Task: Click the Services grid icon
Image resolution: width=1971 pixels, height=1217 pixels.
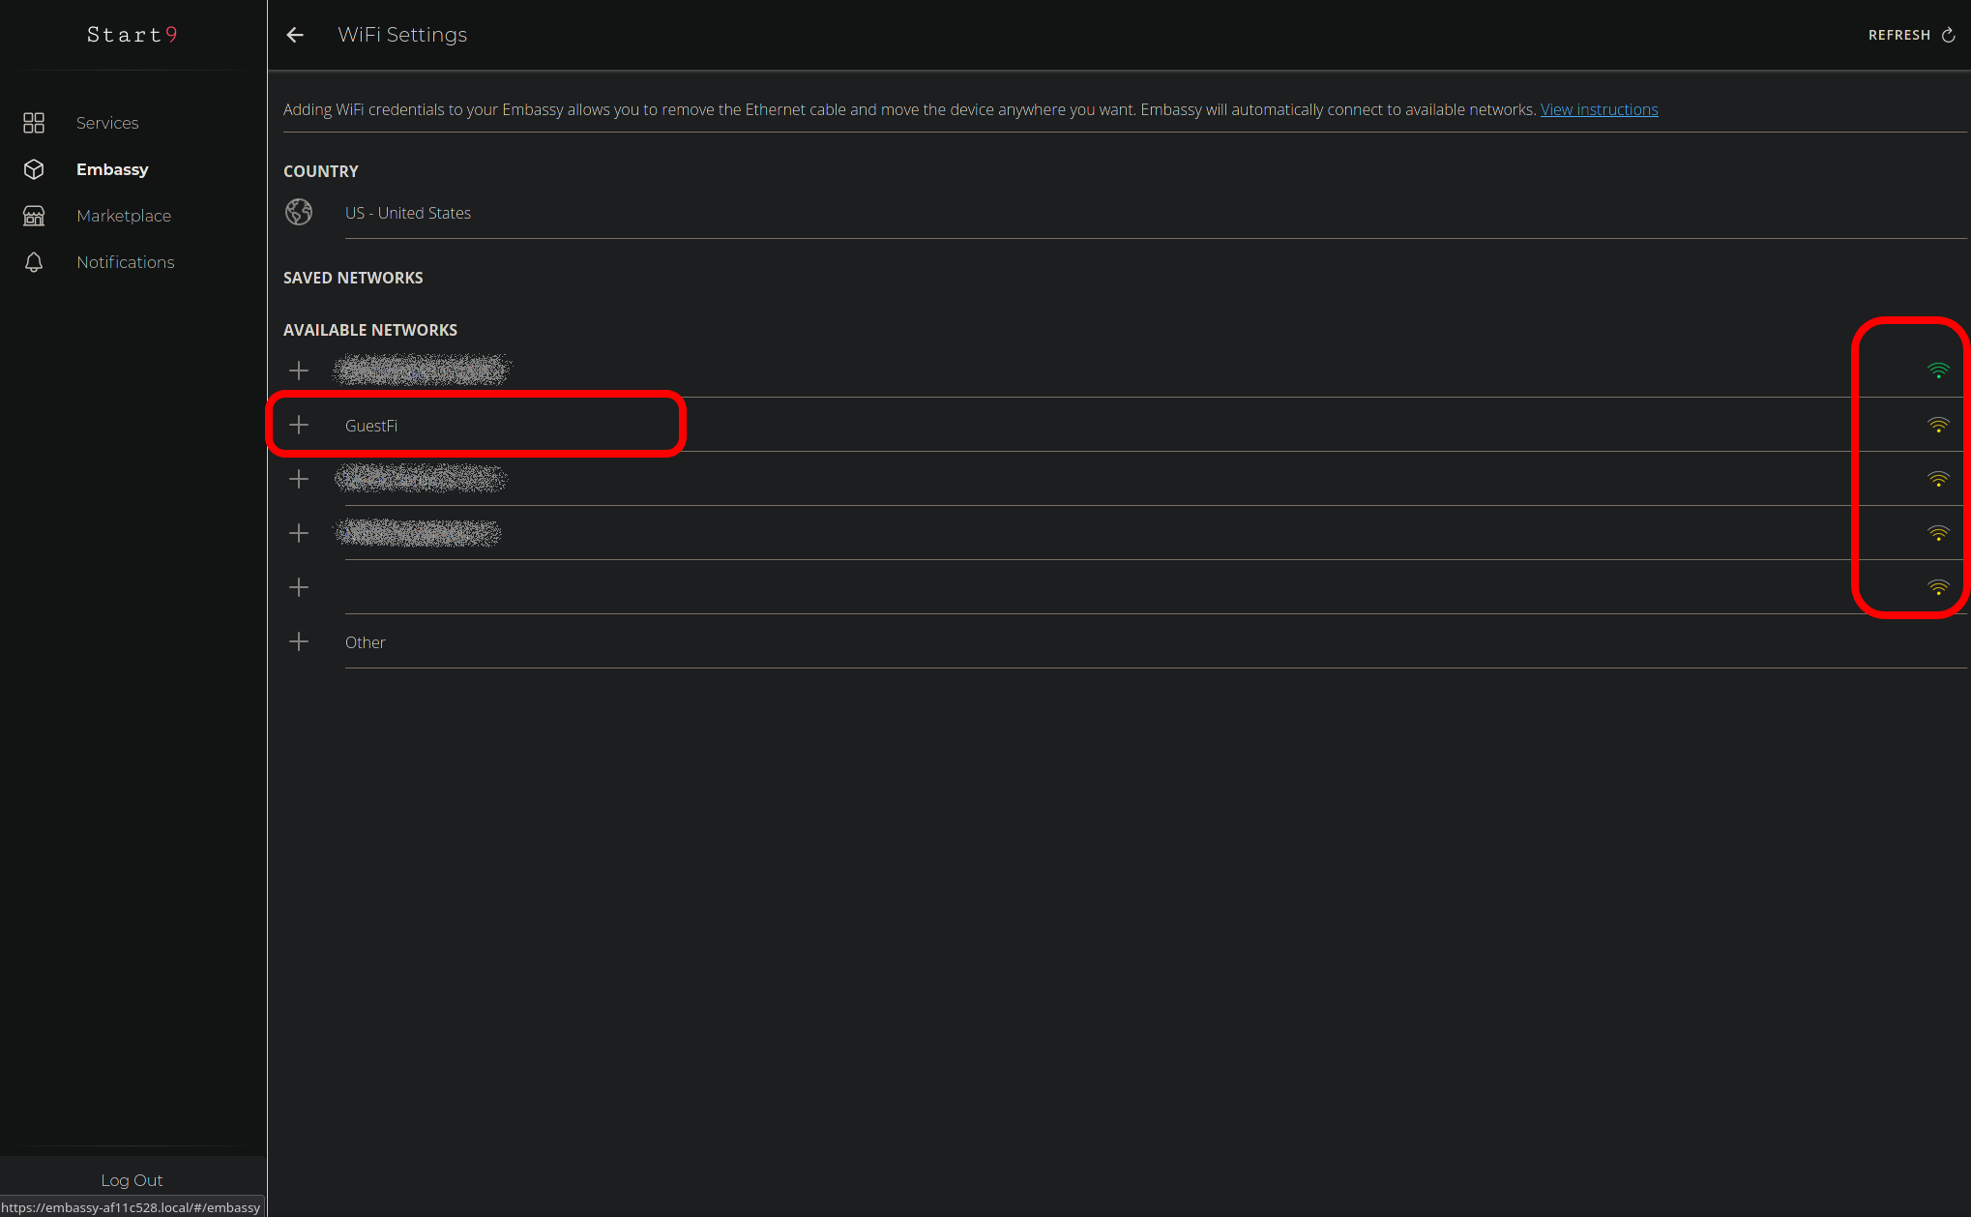Action: (34, 123)
